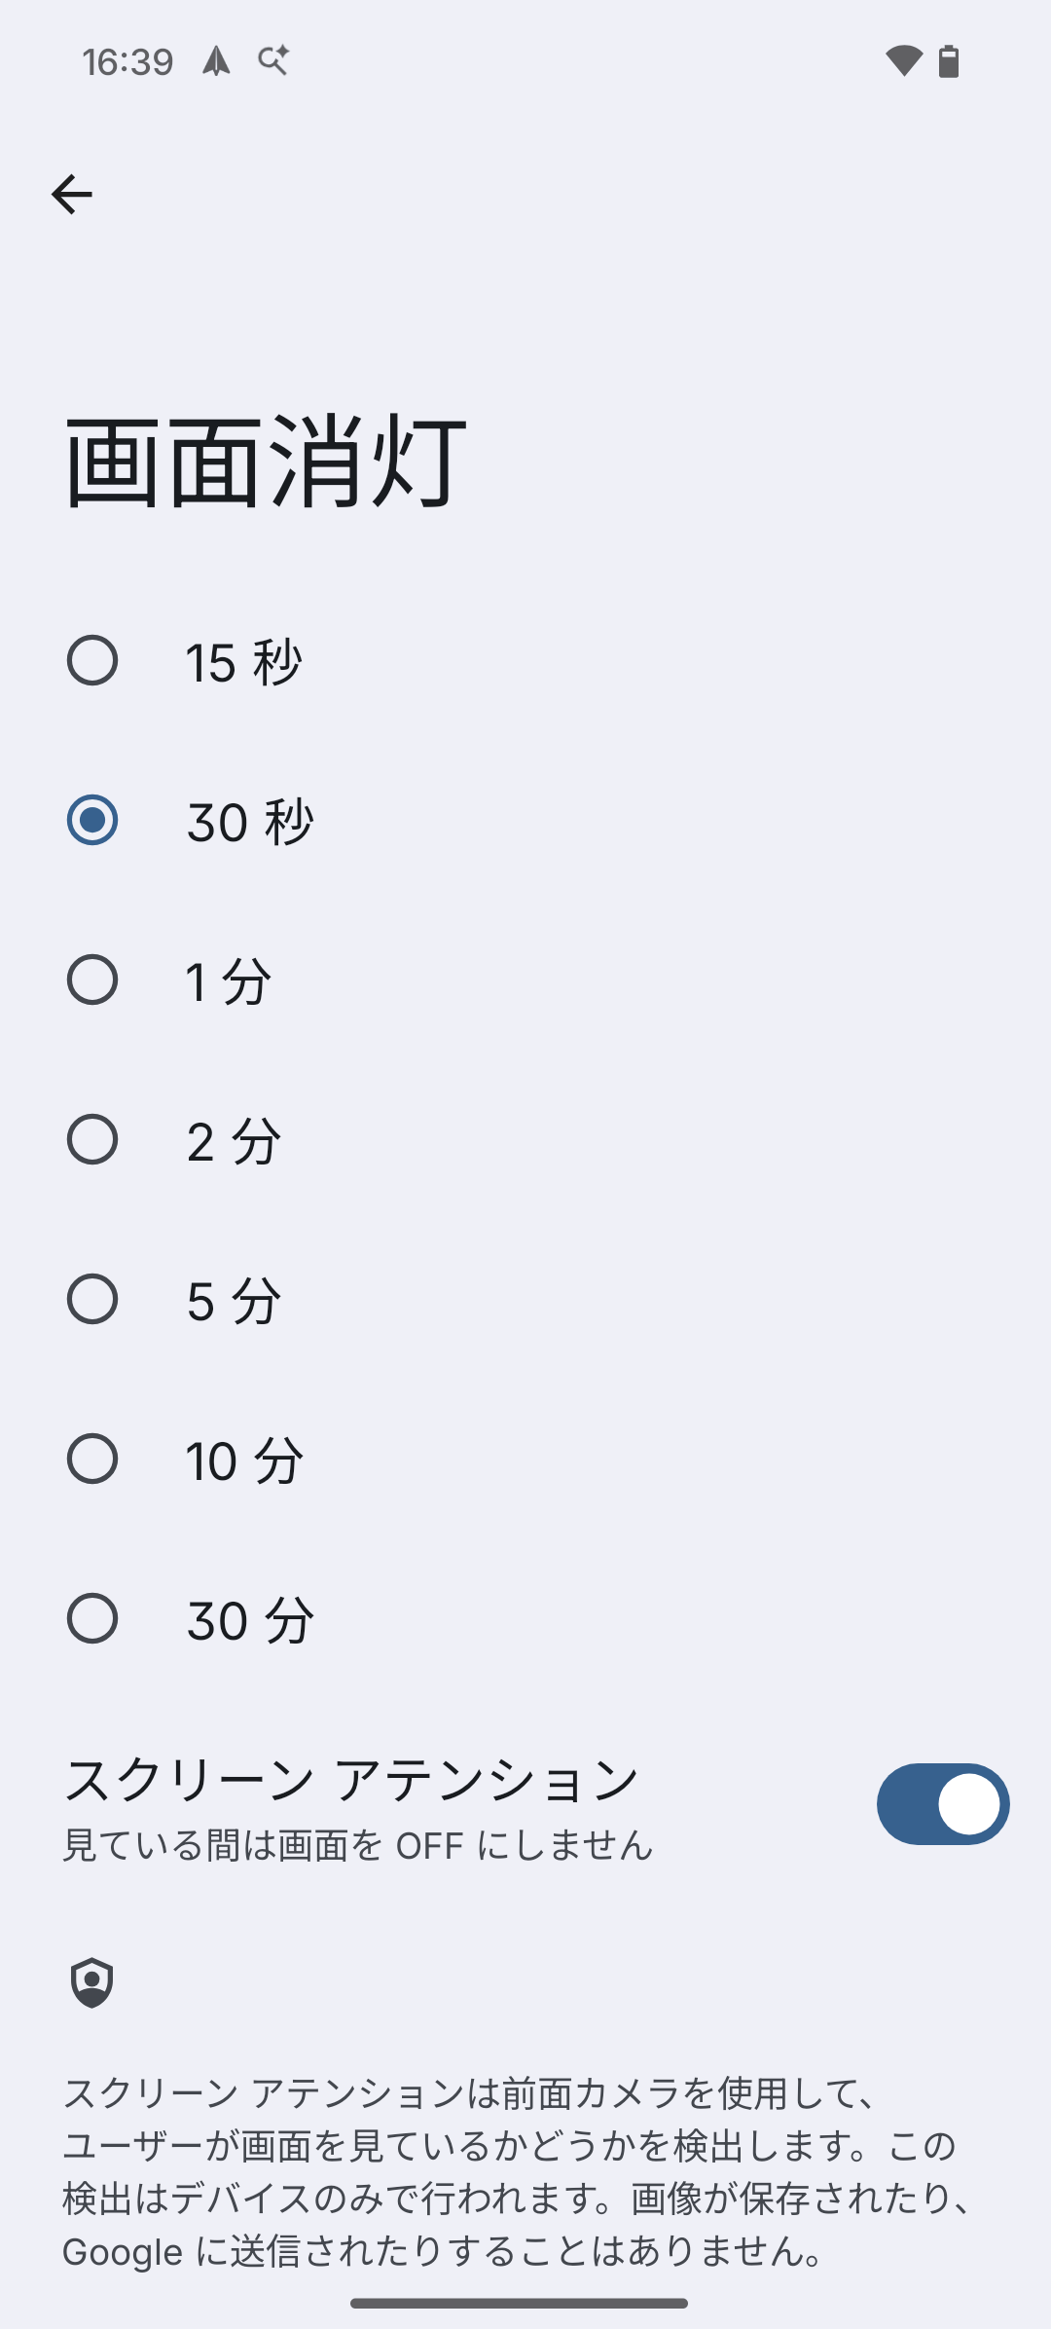
Task: Pick the 30 分 radio button
Action: [x=92, y=1619]
